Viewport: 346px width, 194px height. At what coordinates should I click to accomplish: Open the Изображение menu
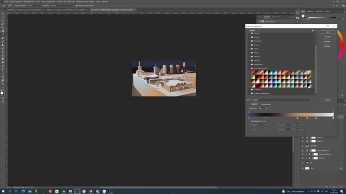pyautogui.click(x=29, y=2)
